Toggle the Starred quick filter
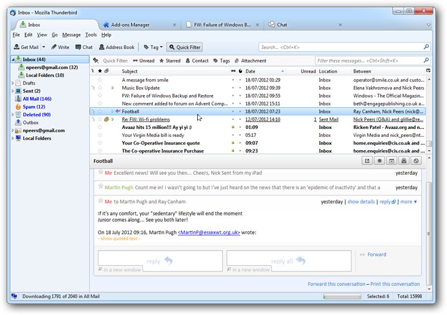Viewport: 447px width, 315px height. 169,61
